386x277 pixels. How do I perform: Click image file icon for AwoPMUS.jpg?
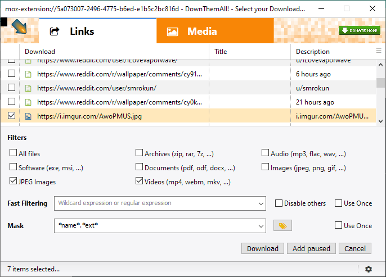[x=28, y=116]
